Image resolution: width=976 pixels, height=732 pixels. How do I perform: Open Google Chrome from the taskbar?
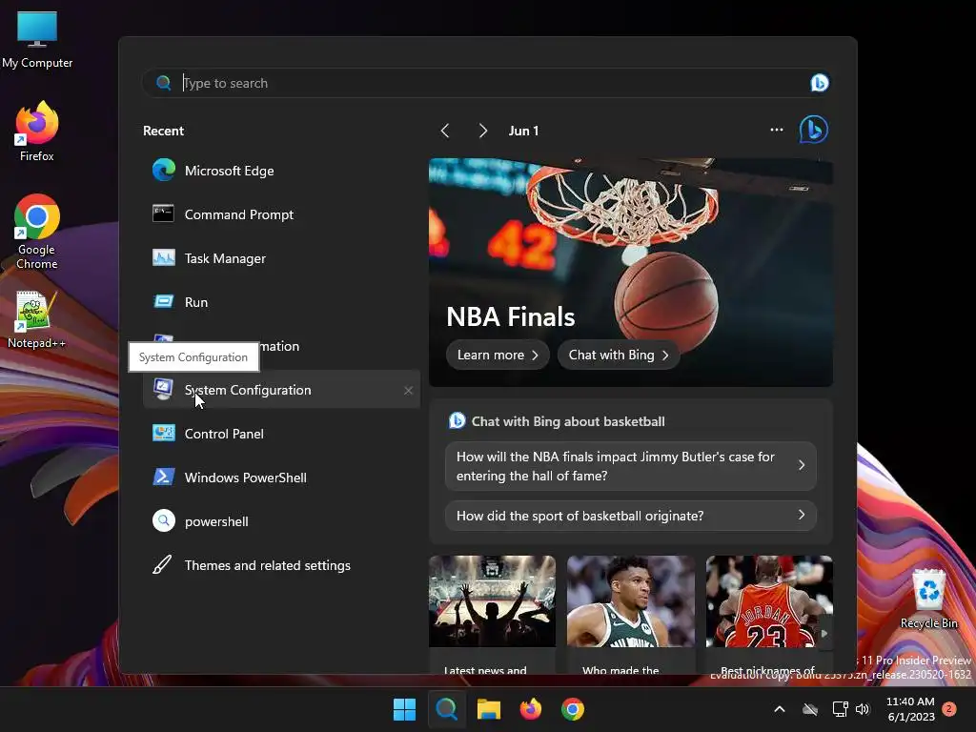(x=573, y=709)
